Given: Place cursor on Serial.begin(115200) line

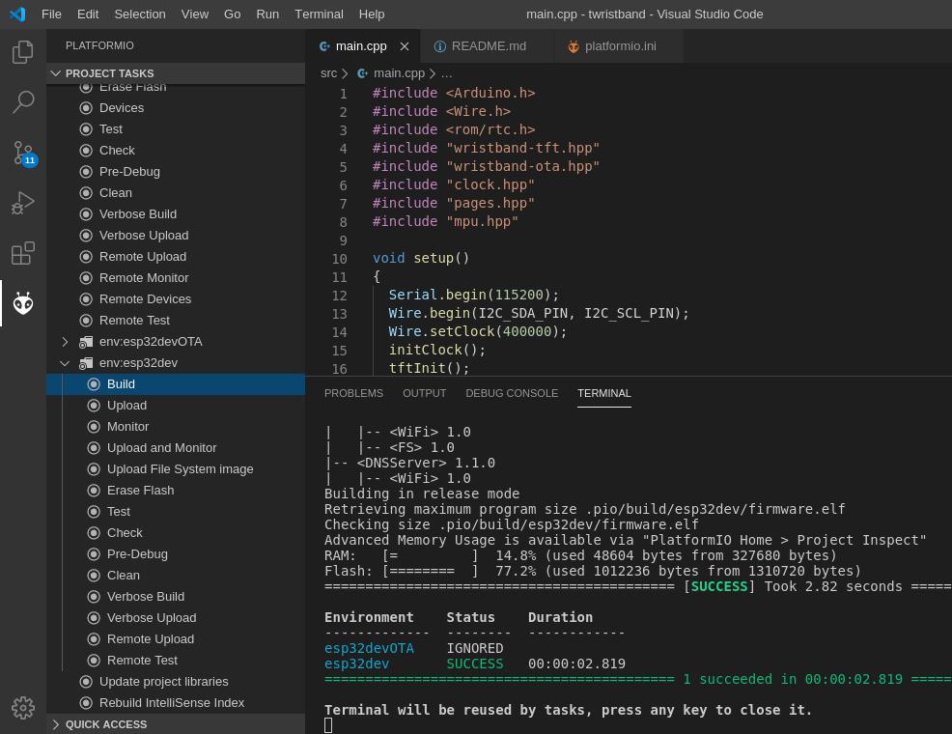Looking at the screenshot, I should [x=473, y=296].
